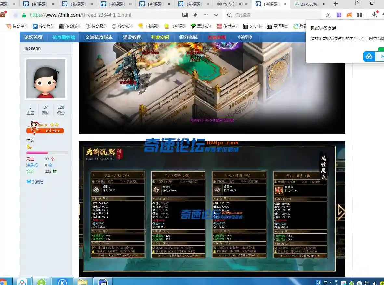Open the 黑娃版本 bookmark

[x=201, y=26]
